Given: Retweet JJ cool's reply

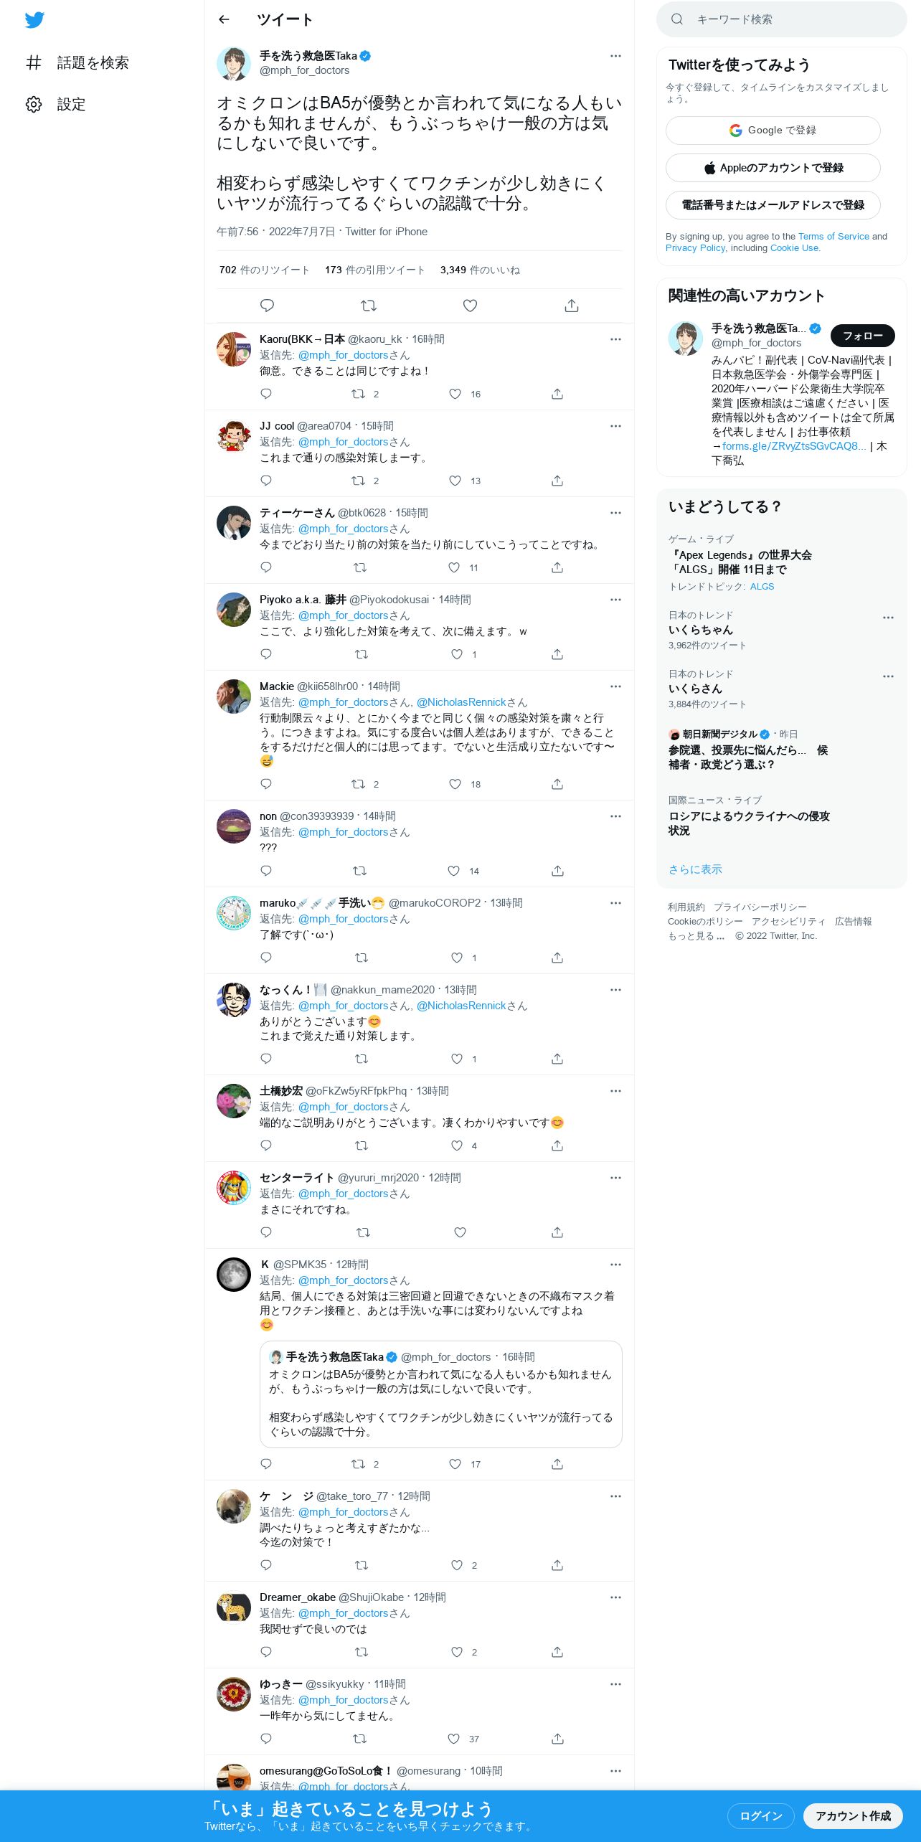Looking at the screenshot, I should tap(358, 481).
